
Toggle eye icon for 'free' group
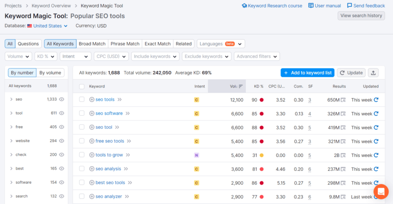61,127
